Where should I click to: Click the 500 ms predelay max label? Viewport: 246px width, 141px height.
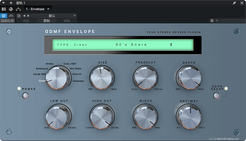point(158,89)
